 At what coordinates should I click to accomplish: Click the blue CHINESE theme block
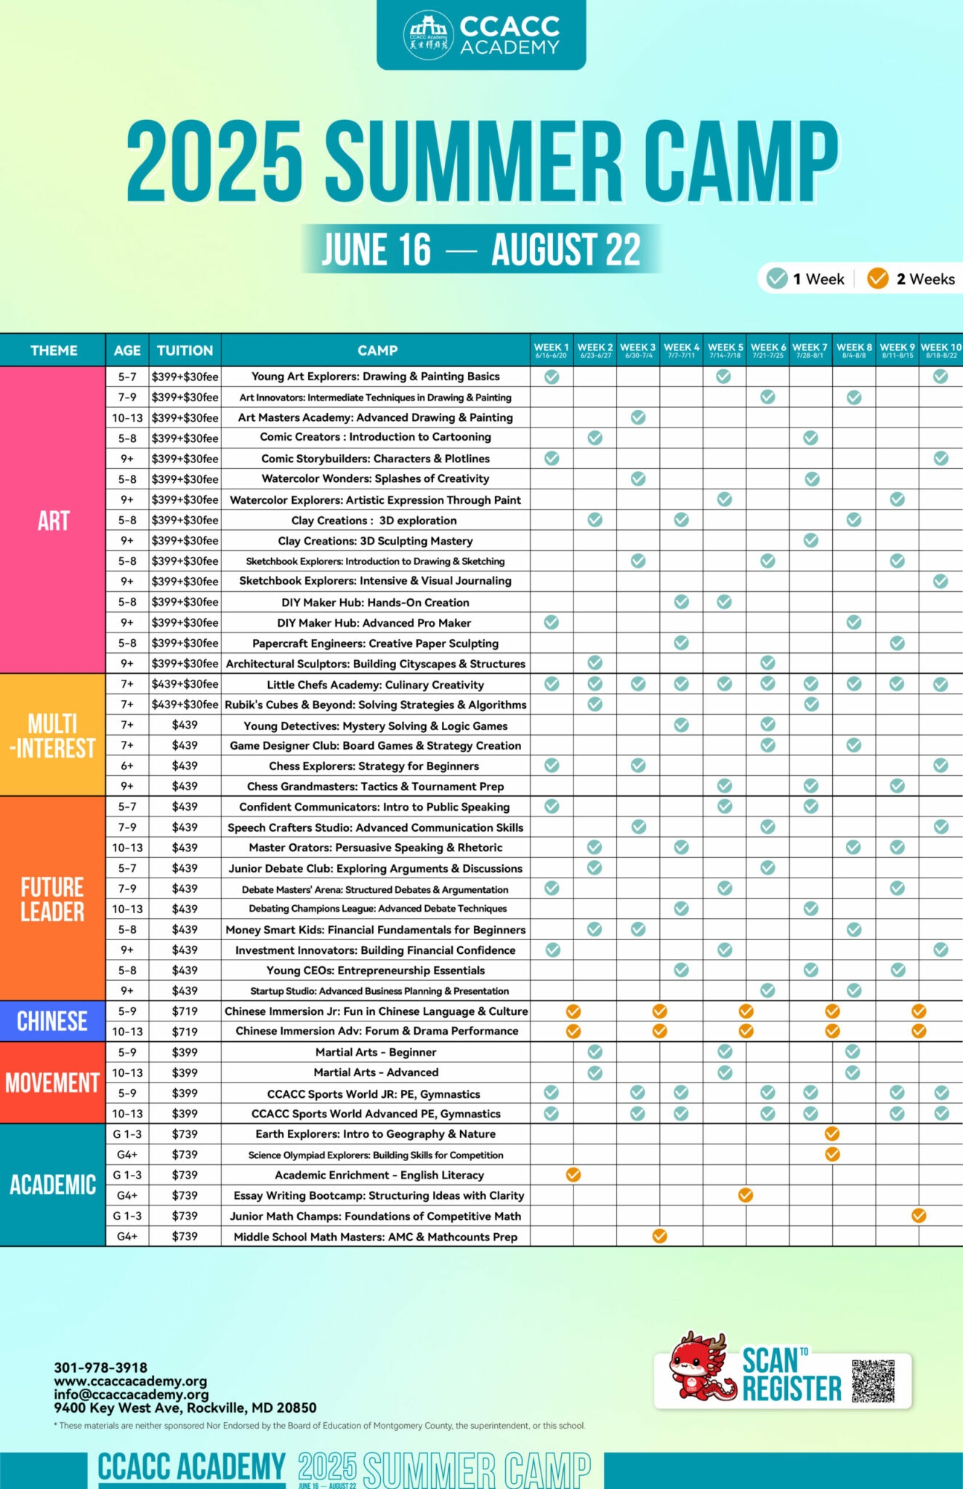(53, 1021)
